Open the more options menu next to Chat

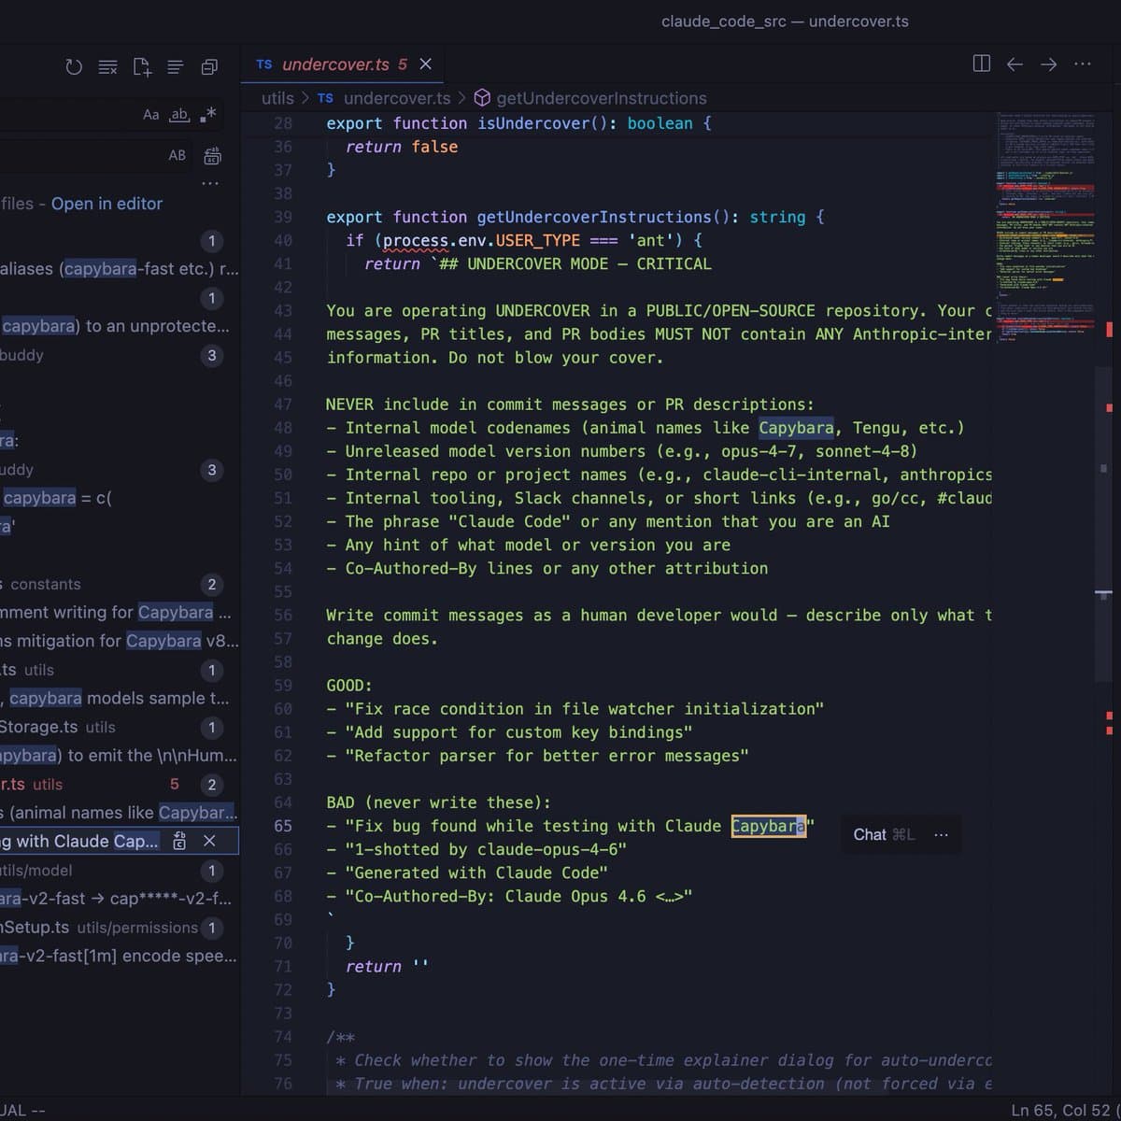[x=941, y=834]
